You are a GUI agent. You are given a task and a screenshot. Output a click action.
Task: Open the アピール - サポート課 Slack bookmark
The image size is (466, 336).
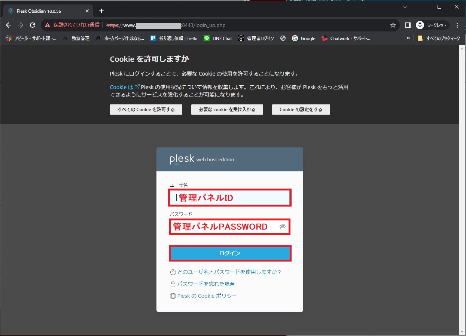point(31,38)
